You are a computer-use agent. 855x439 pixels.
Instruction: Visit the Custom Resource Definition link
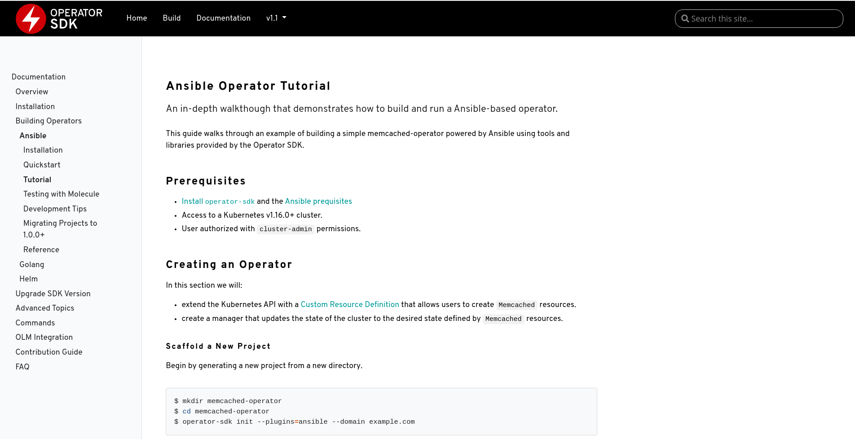click(350, 304)
